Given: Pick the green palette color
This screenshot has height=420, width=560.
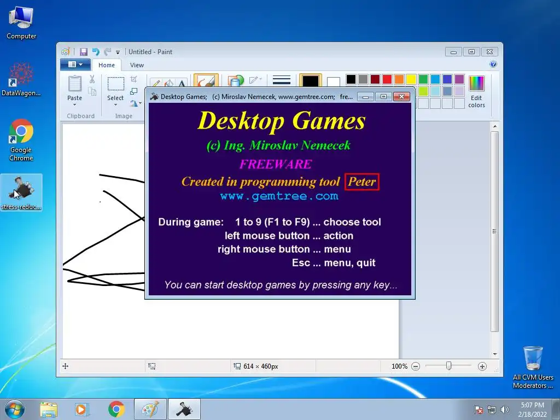Looking at the screenshot, I should point(423,79).
